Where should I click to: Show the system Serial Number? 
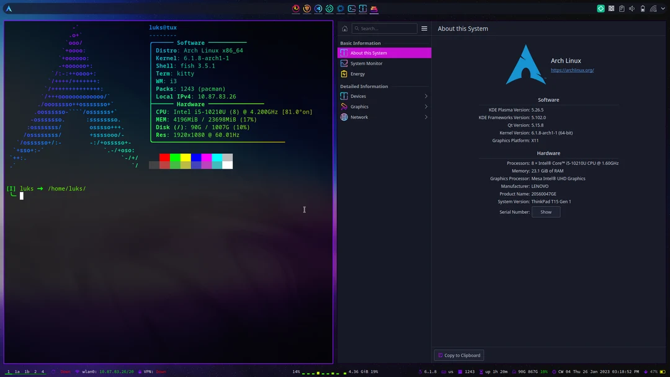click(x=545, y=211)
